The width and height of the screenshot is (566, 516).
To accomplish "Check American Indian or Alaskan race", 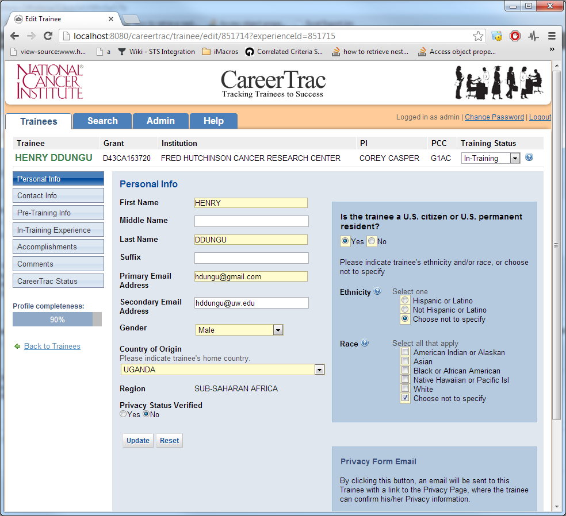I will pyautogui.click(x=406, y=352).
